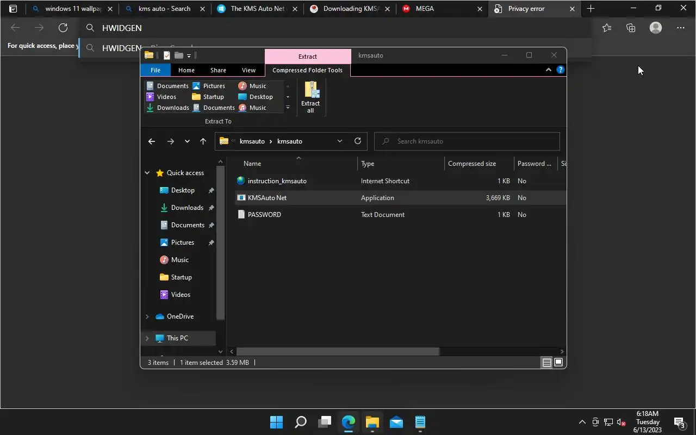Open Downloads in the navigation pane
This screenshot has height=435, width=696.
(187, 208)
